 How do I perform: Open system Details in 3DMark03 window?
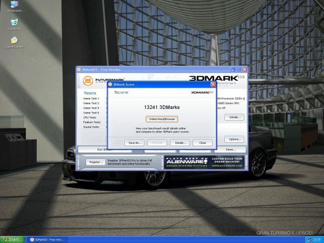point(234,117)
